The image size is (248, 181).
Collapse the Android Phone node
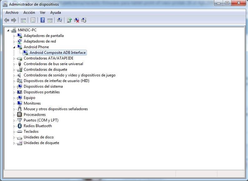[x=14, y=47]
